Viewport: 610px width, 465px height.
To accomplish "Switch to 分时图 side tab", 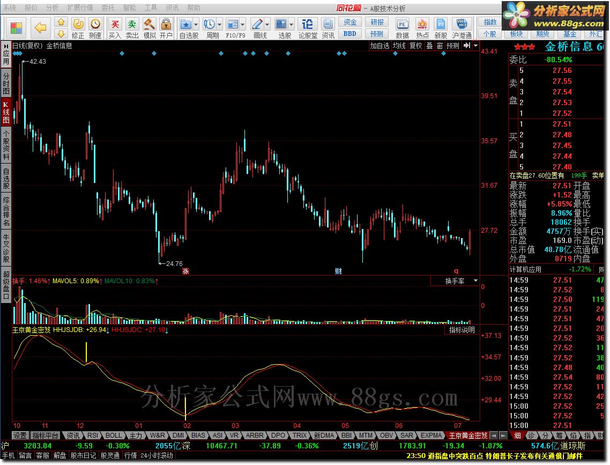I will tap(6, 83).
